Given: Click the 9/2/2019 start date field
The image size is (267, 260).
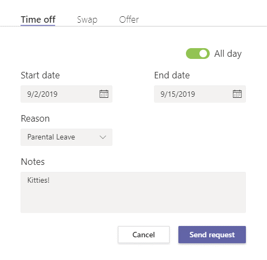Looking at the screenshot, I should (66, 94).
